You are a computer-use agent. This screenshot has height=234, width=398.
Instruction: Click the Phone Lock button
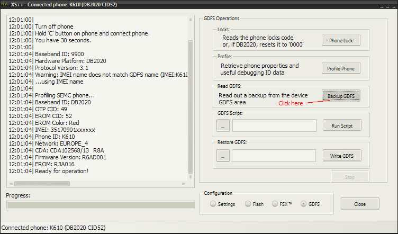click(341, 40)
